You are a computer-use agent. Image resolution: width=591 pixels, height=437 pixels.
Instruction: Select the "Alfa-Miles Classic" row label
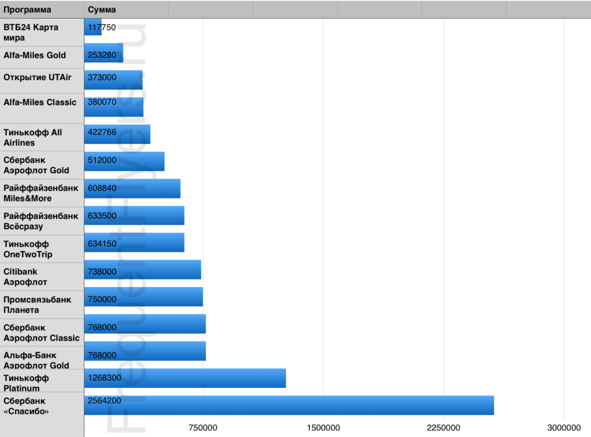40,102
